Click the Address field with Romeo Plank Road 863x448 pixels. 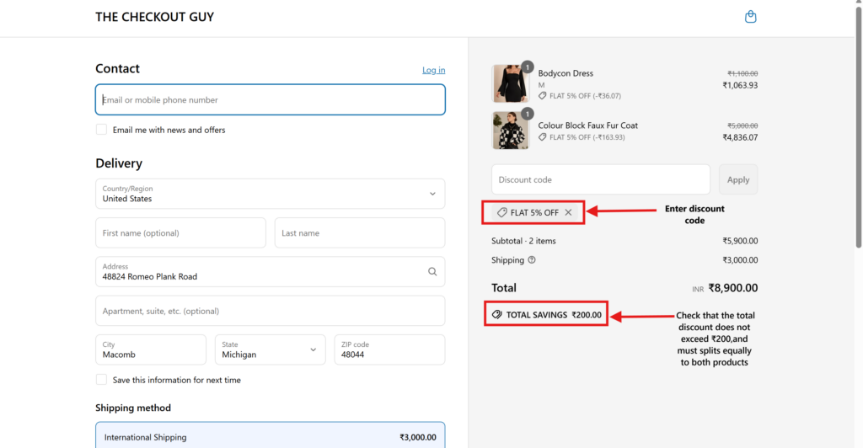point(271,271)
